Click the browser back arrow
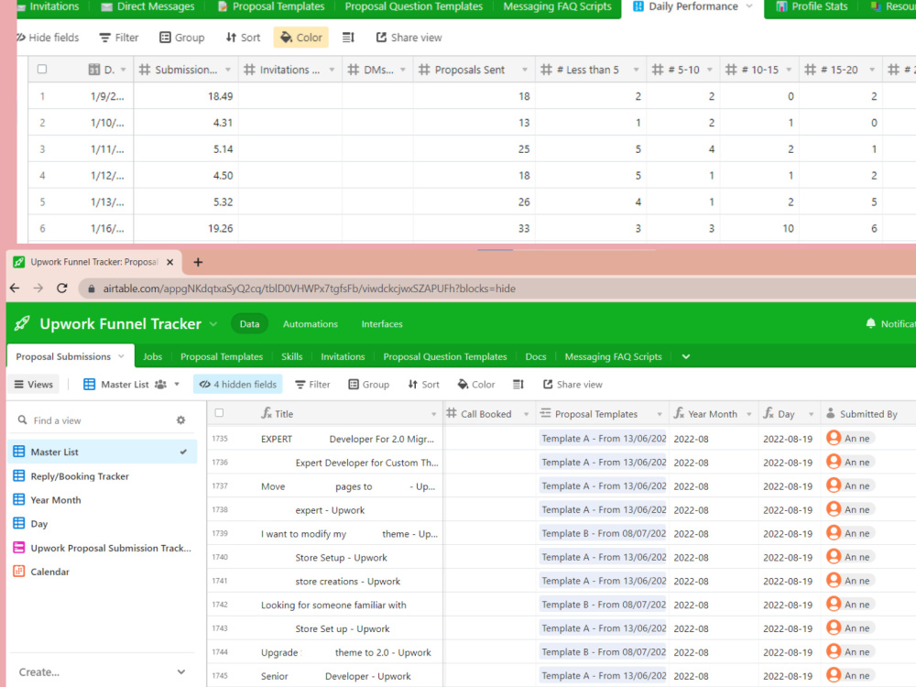Image resolution: width=916 pixels, height=687 pixels. [16, 288]
